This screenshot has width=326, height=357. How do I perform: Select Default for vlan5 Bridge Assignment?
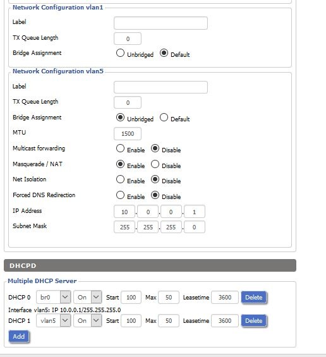164,118
